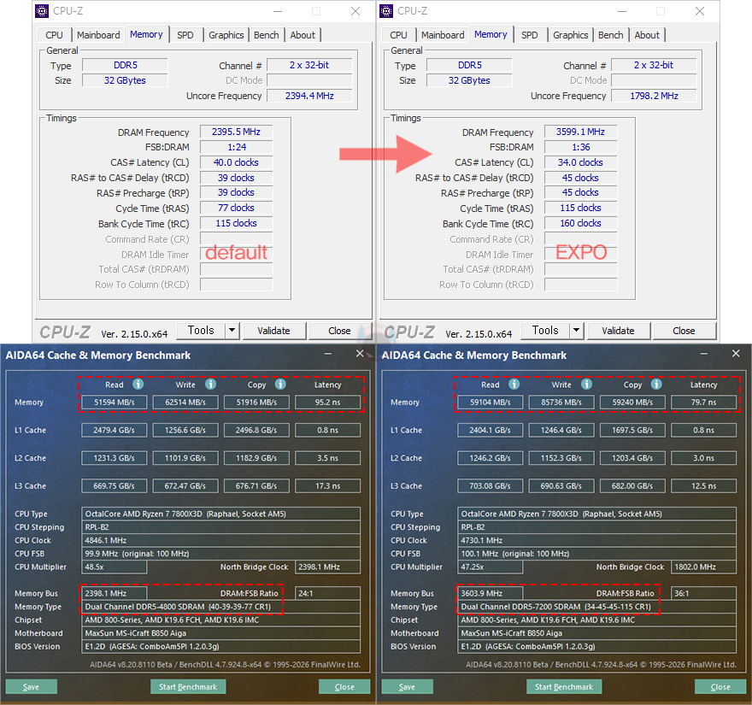
Task: Close the right CPU-Z window via title bar X
Action: click(700, 11)
